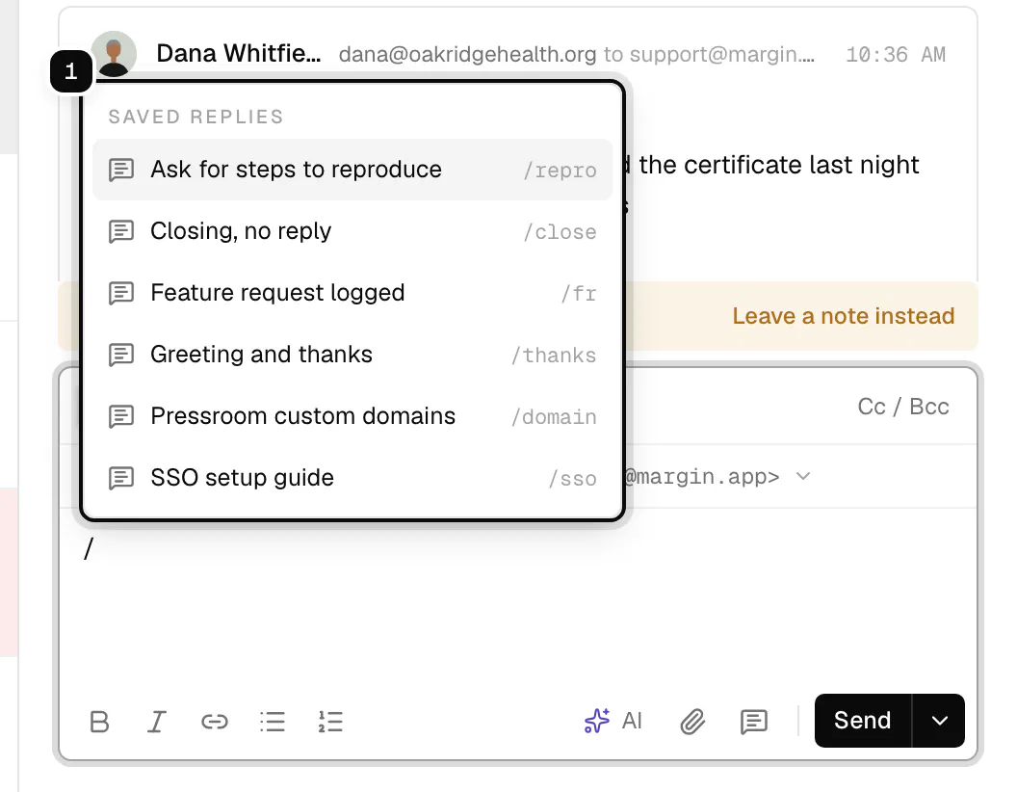This screenshot has height=792, width=1017.
Task: Start a numbered list in the reply
Action: pyautogui.click(x=330, y=722)
